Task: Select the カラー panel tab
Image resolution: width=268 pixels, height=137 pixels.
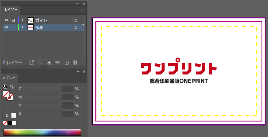Action: point(11,78)
